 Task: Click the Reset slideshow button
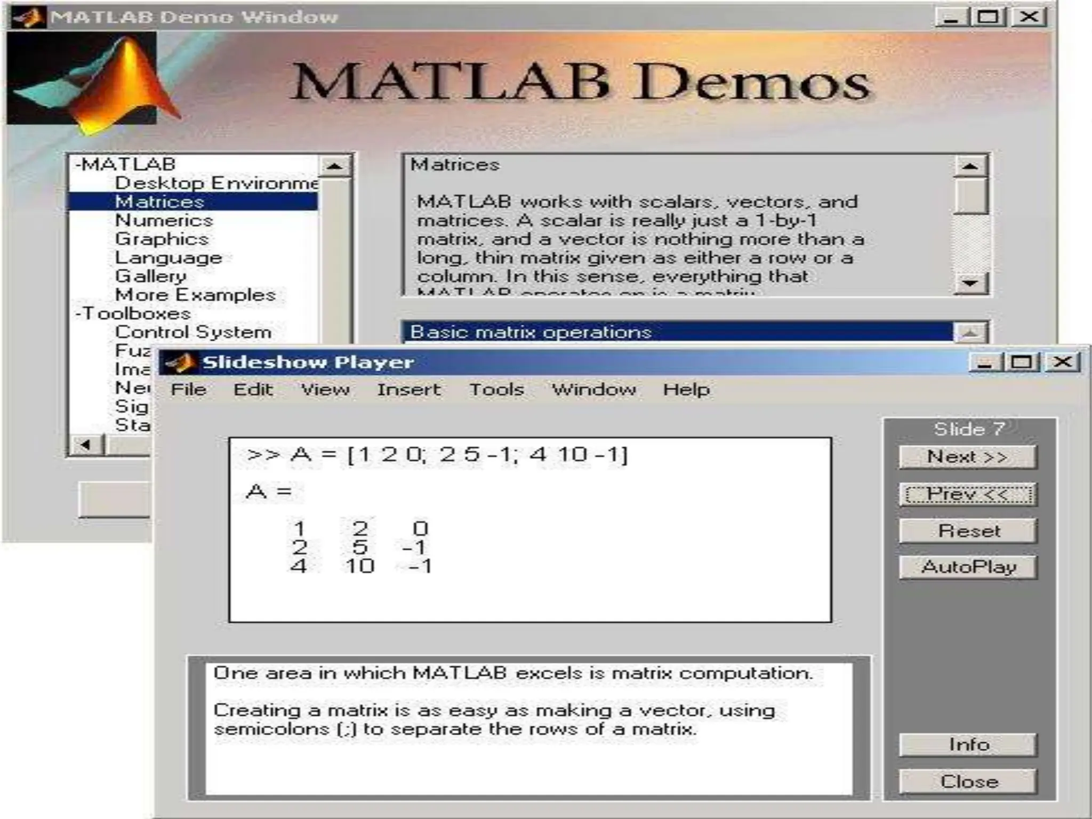point(967,531)
